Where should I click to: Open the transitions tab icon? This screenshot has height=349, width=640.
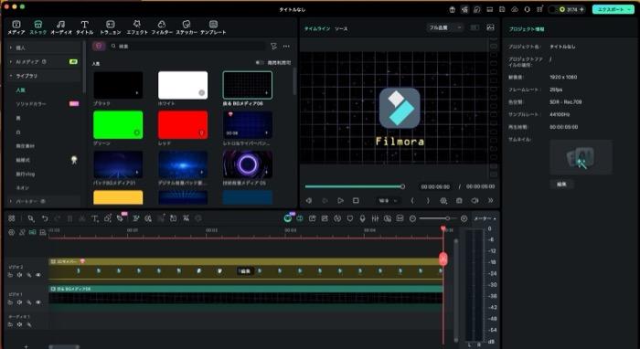tap(111, 27)
